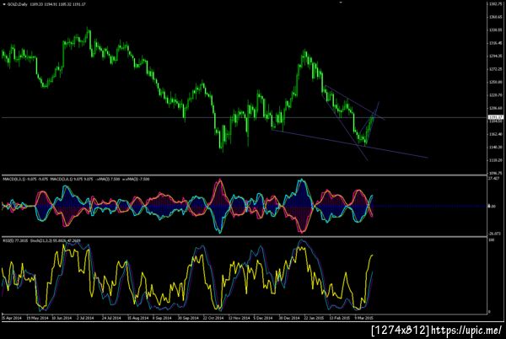Screen dimensions: 506x339
Task: Click the 1096.75 price axis label
Action: [496, 173]
